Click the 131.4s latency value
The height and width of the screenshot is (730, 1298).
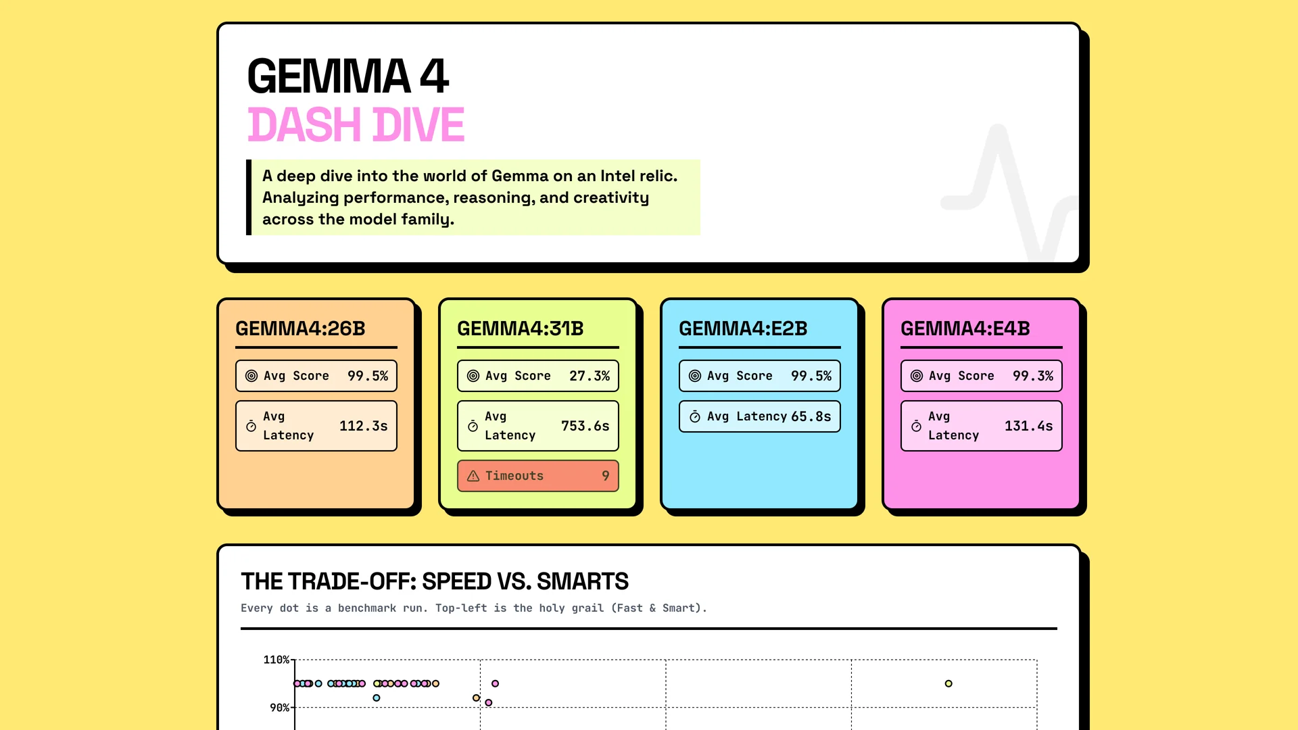pos(1028,427)
